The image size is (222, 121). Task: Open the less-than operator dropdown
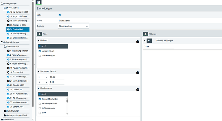[42, 82]
